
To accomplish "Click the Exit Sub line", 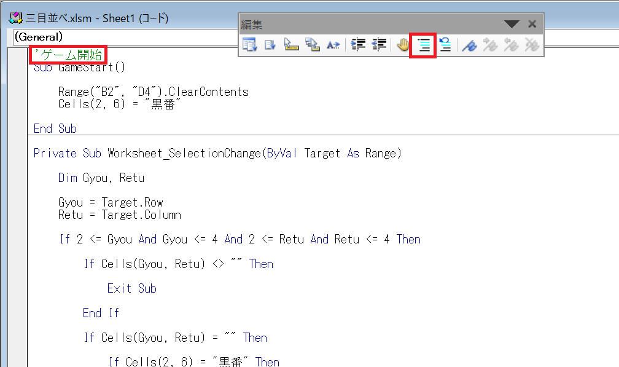I will pos(132,288).
